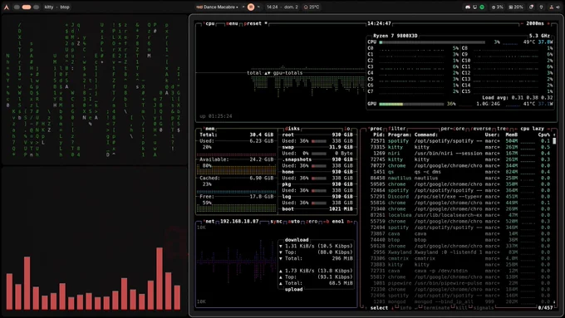Select process row 1269 niri
Viewport: 565px width, 318px height.
[459, 154]
